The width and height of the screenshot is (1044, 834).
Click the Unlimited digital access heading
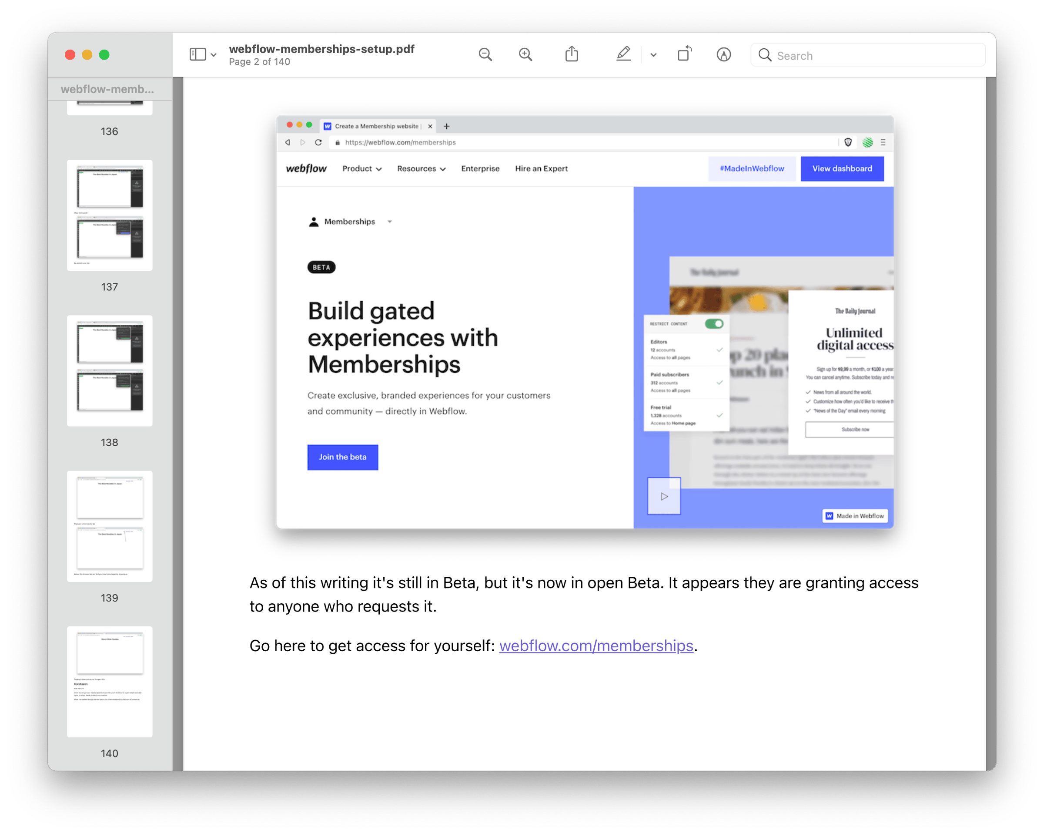tap(854, 339)
